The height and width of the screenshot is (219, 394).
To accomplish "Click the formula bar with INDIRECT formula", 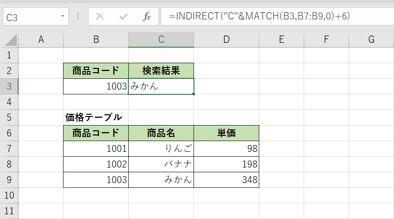I will coord(277,16).
